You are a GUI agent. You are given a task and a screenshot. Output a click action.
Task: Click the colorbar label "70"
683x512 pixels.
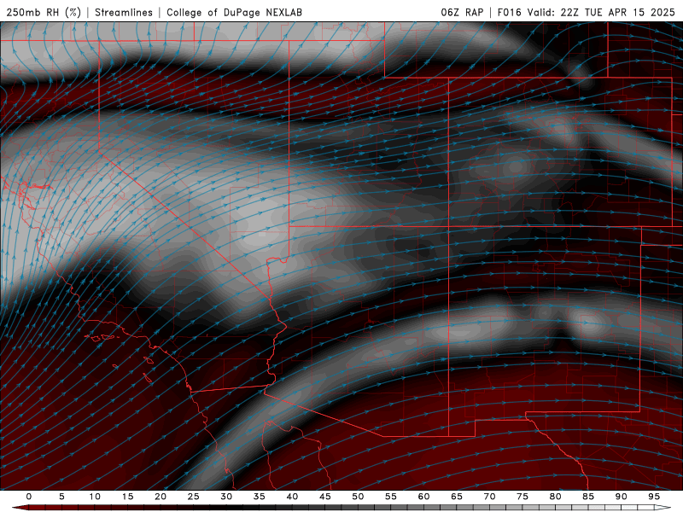(489, 497)
